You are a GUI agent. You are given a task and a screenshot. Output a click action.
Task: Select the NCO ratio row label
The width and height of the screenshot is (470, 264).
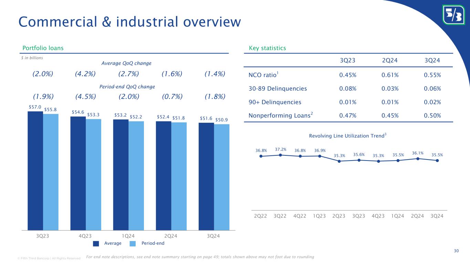coord(262,75)
